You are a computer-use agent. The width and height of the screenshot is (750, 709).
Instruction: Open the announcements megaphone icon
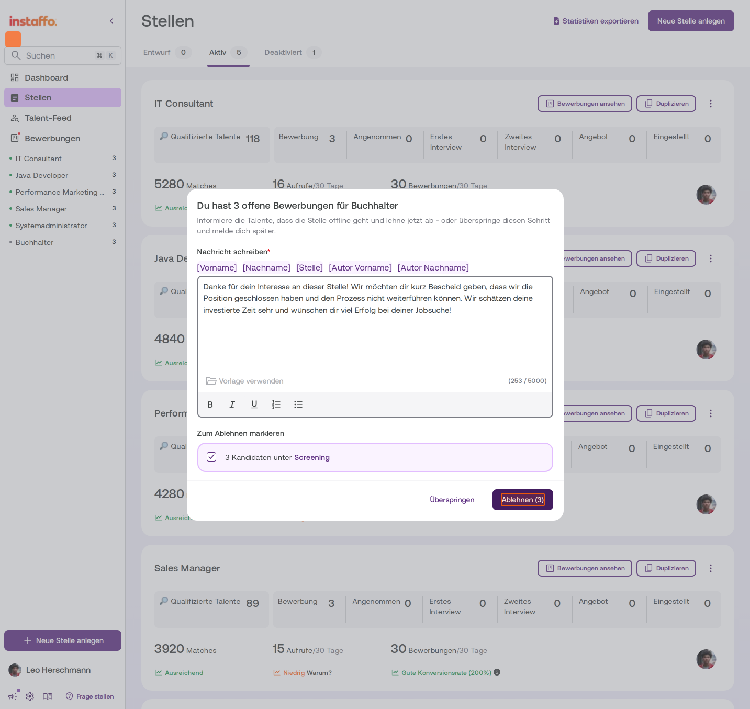pos(13,696)
